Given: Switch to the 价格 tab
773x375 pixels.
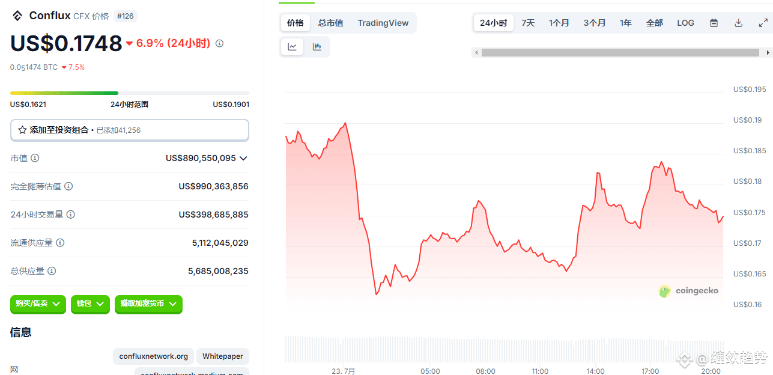Looking at the screenshot, I should pyautogui.click(x=296, y=23).
